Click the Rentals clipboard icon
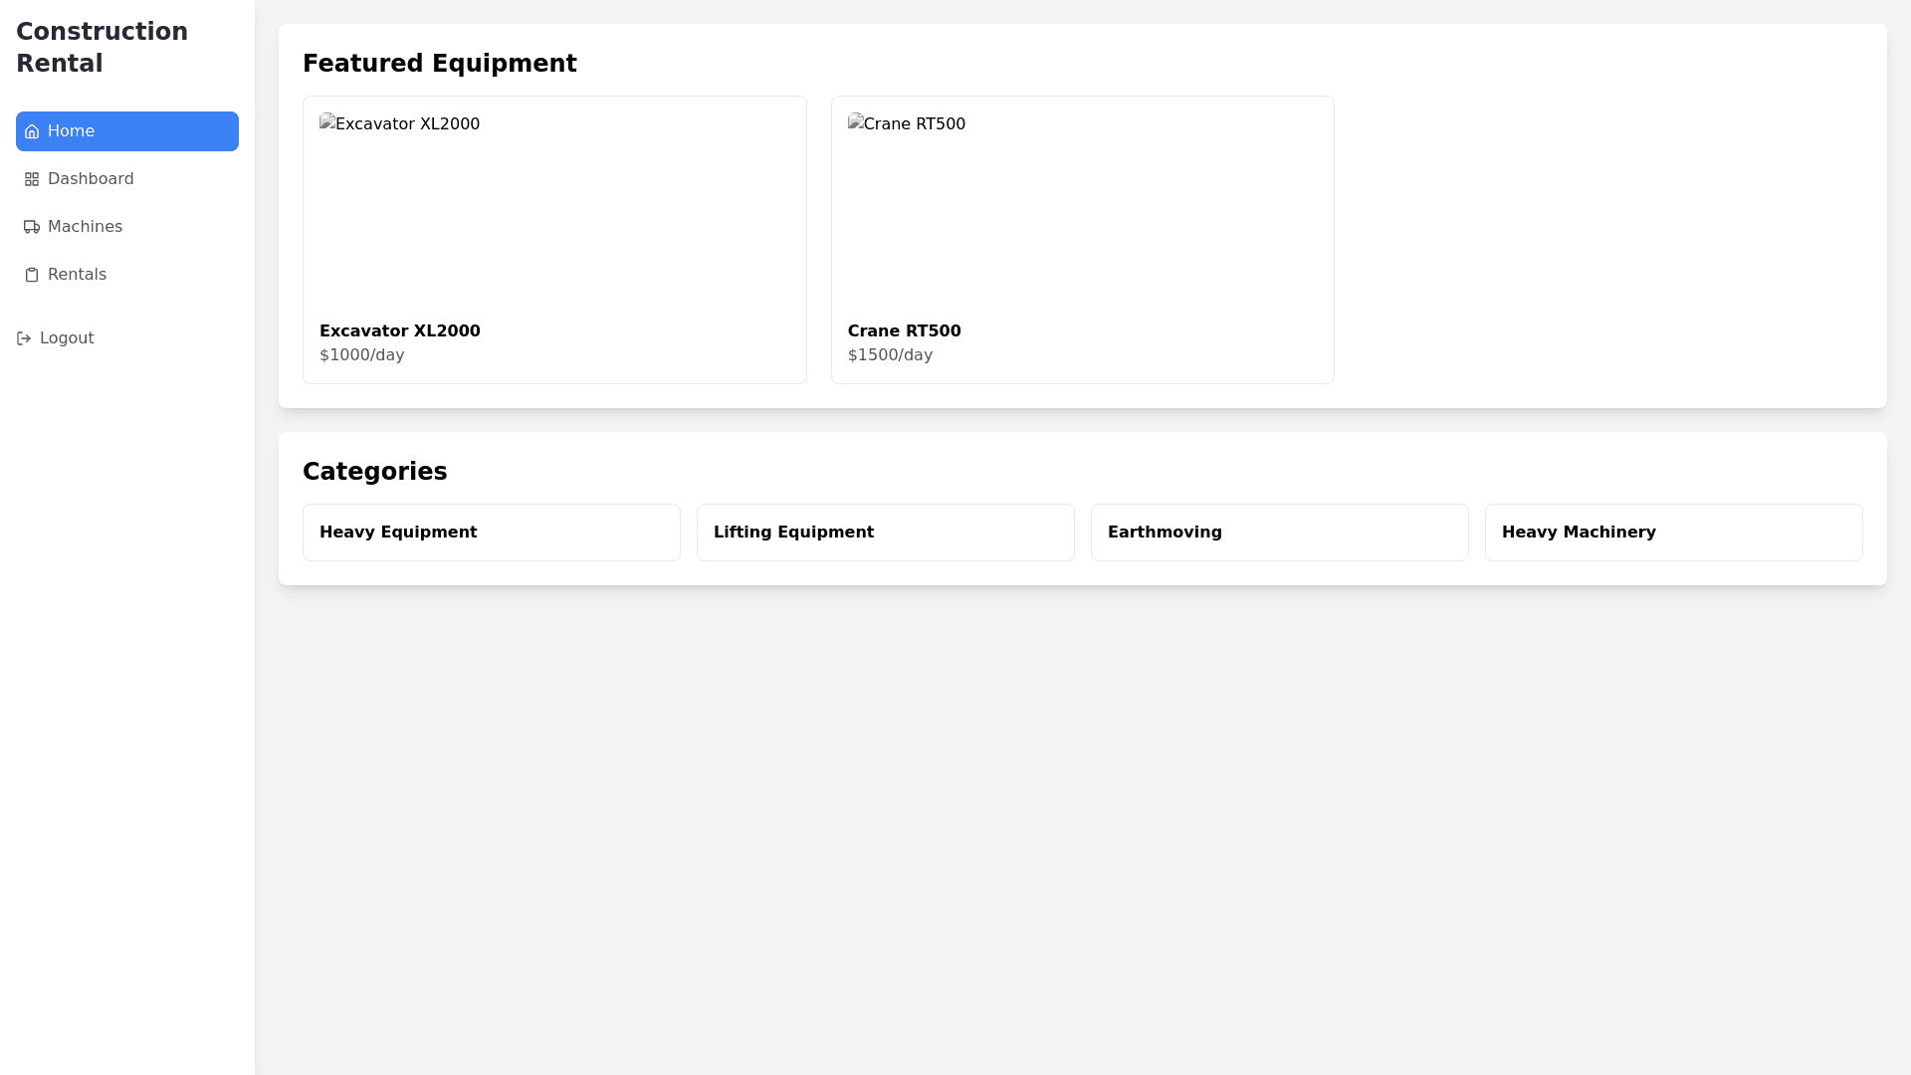This screenshot has height=1075, width=1911. click(32, 275)
